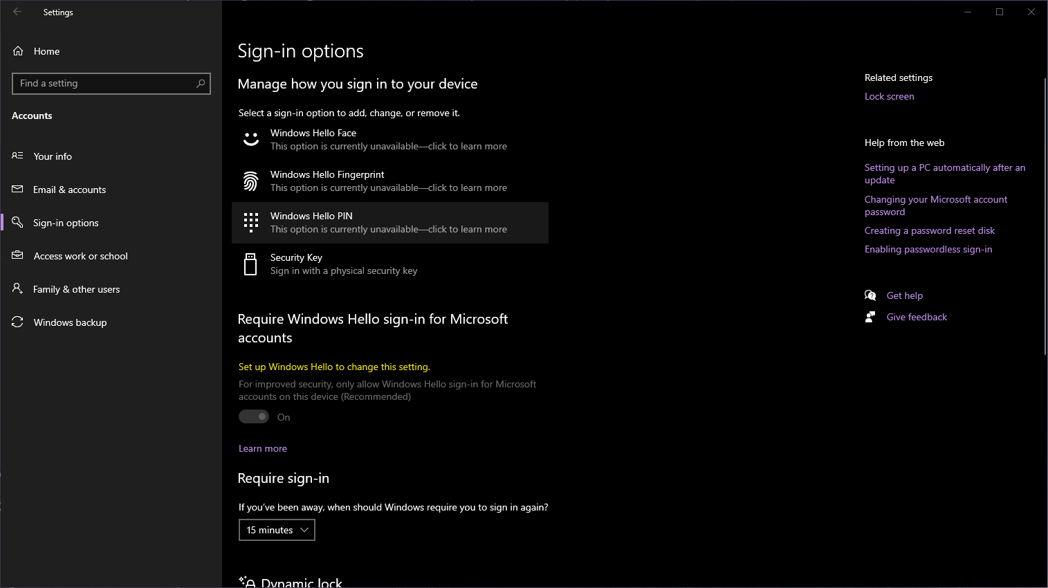
Task: Expand the Security Key sign-in option
Action: 390,264
